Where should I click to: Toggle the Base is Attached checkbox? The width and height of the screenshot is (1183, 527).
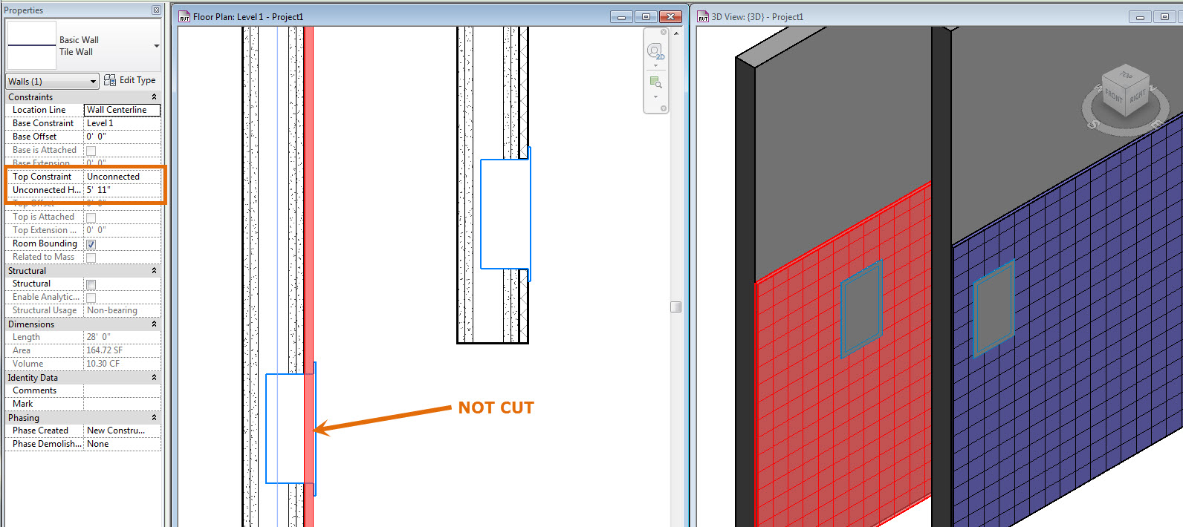click(x=91, y=151)
